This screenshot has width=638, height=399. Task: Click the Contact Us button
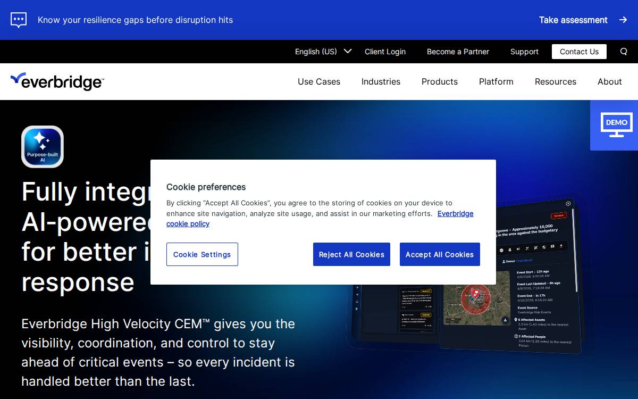click(579, 52)
